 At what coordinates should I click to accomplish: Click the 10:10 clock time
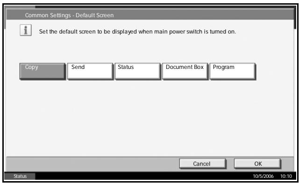click(x=286, y=176)
